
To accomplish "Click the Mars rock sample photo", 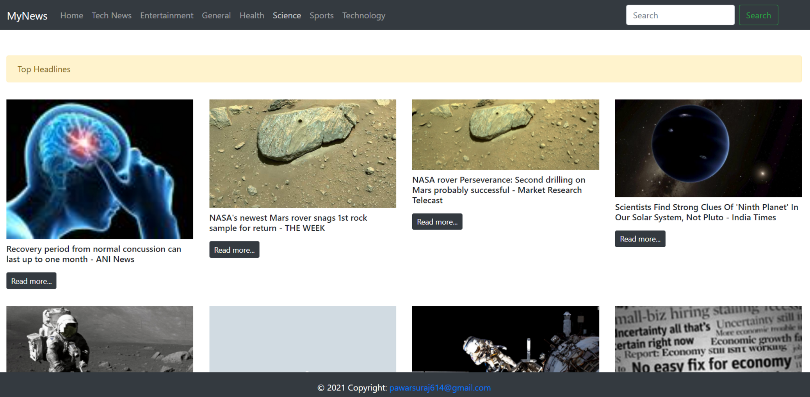I will point(303,154).
